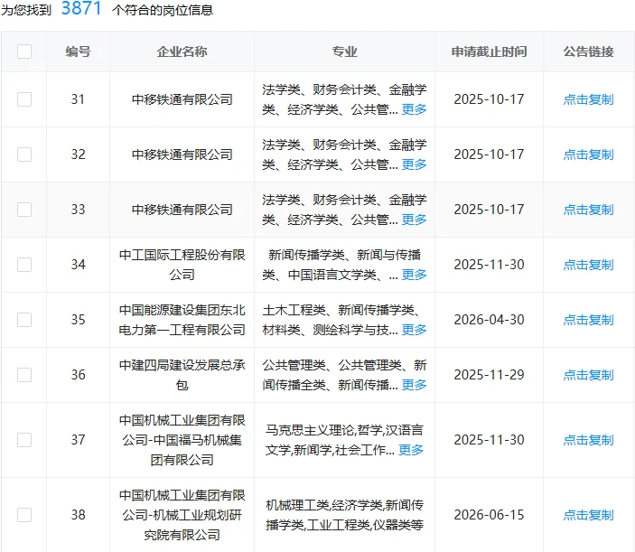Screen dimensions: 635x552
Task: Copy announcement link 点击复制 for row 34
Action: [588, 265]
